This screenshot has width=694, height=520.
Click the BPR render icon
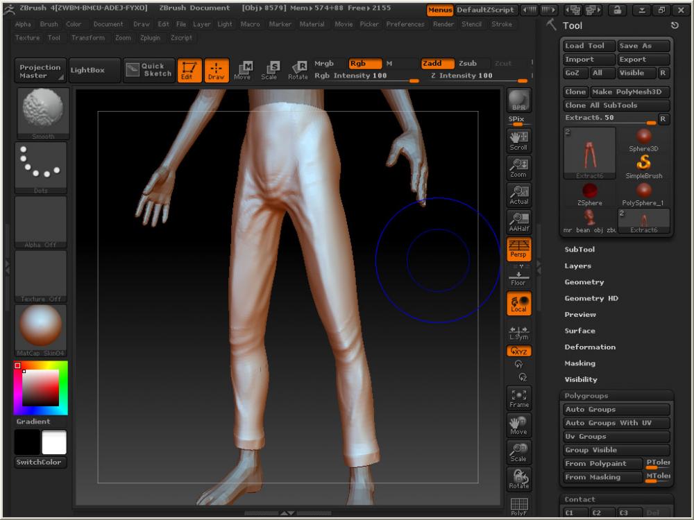pos(518,101)
